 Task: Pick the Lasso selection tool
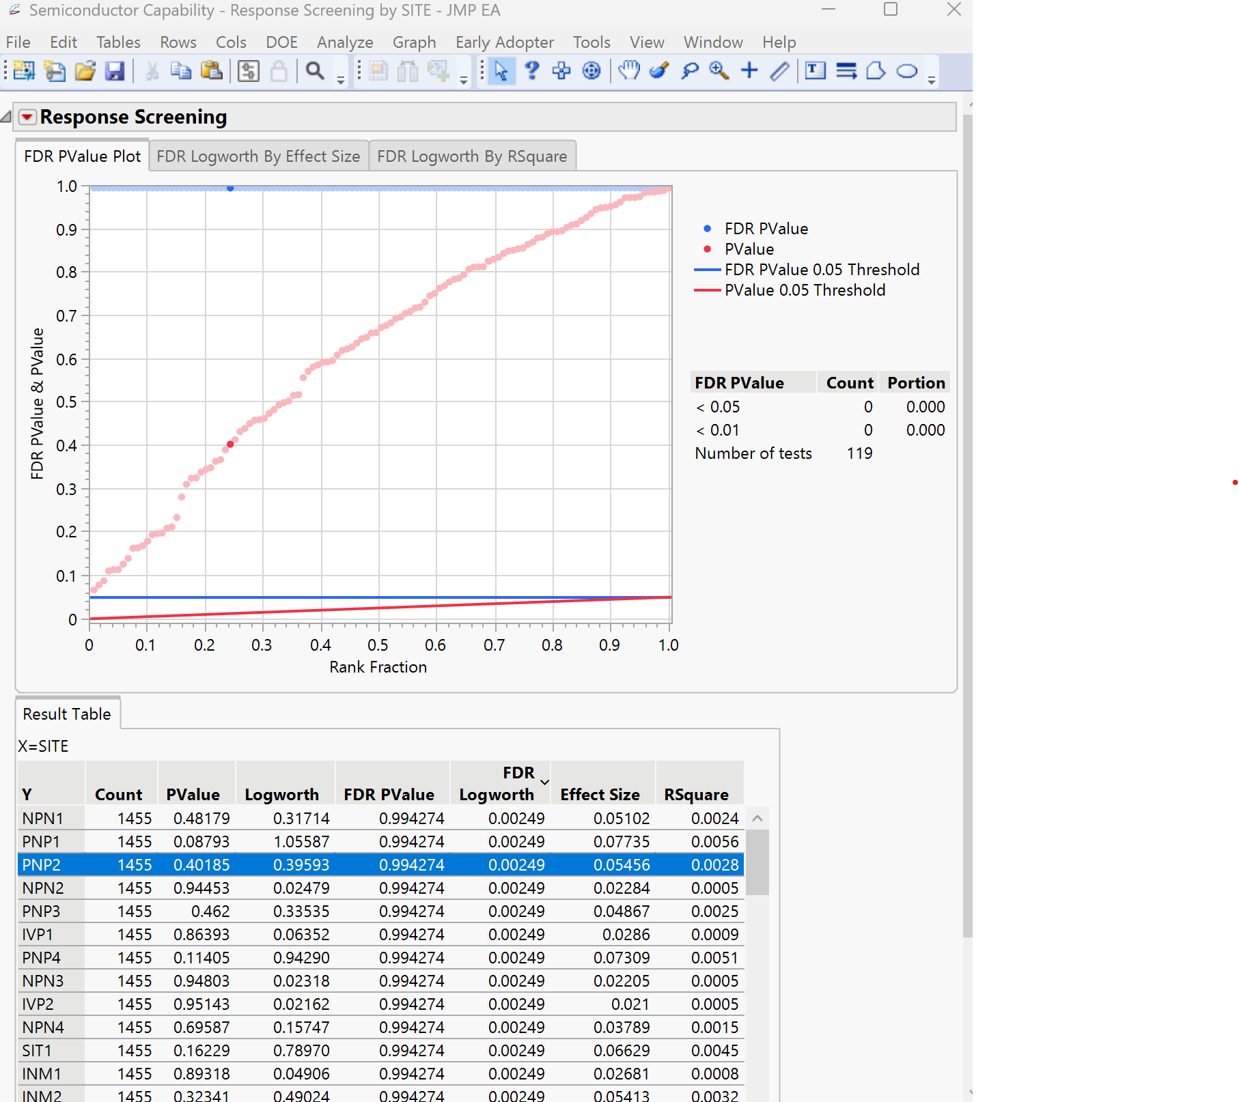(x=690, y=71)
